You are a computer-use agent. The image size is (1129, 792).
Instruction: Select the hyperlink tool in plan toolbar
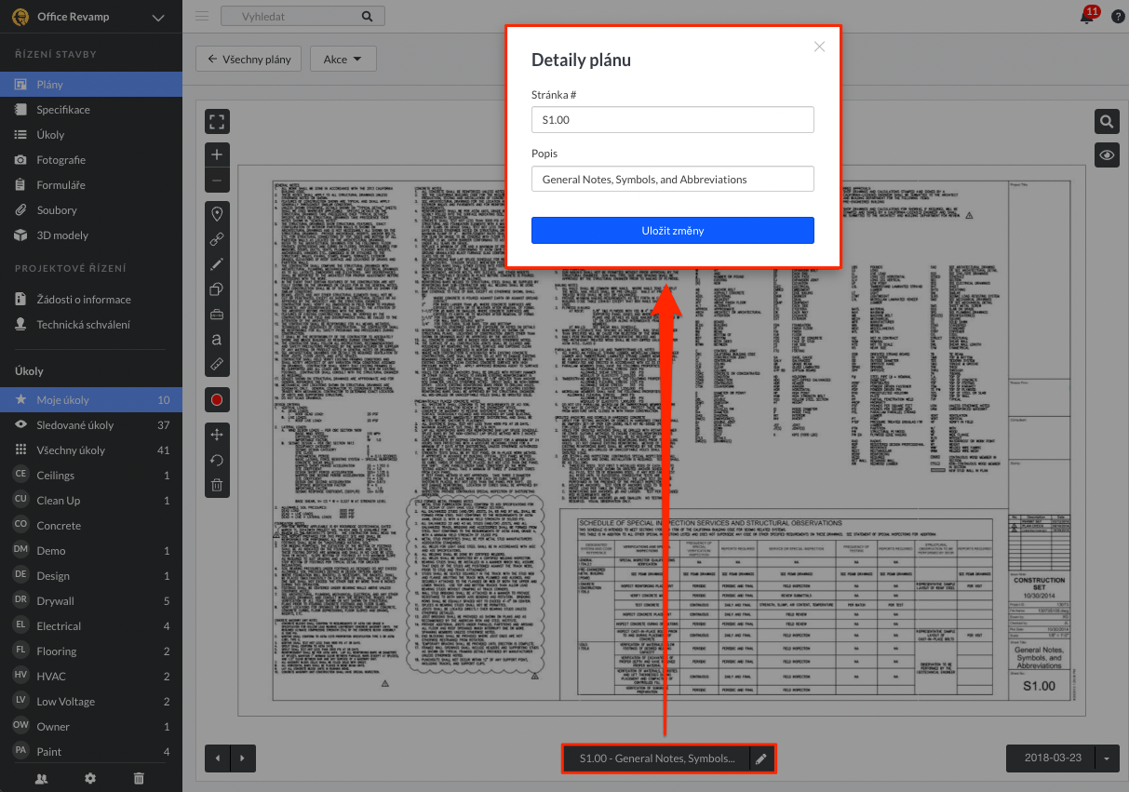217,239
